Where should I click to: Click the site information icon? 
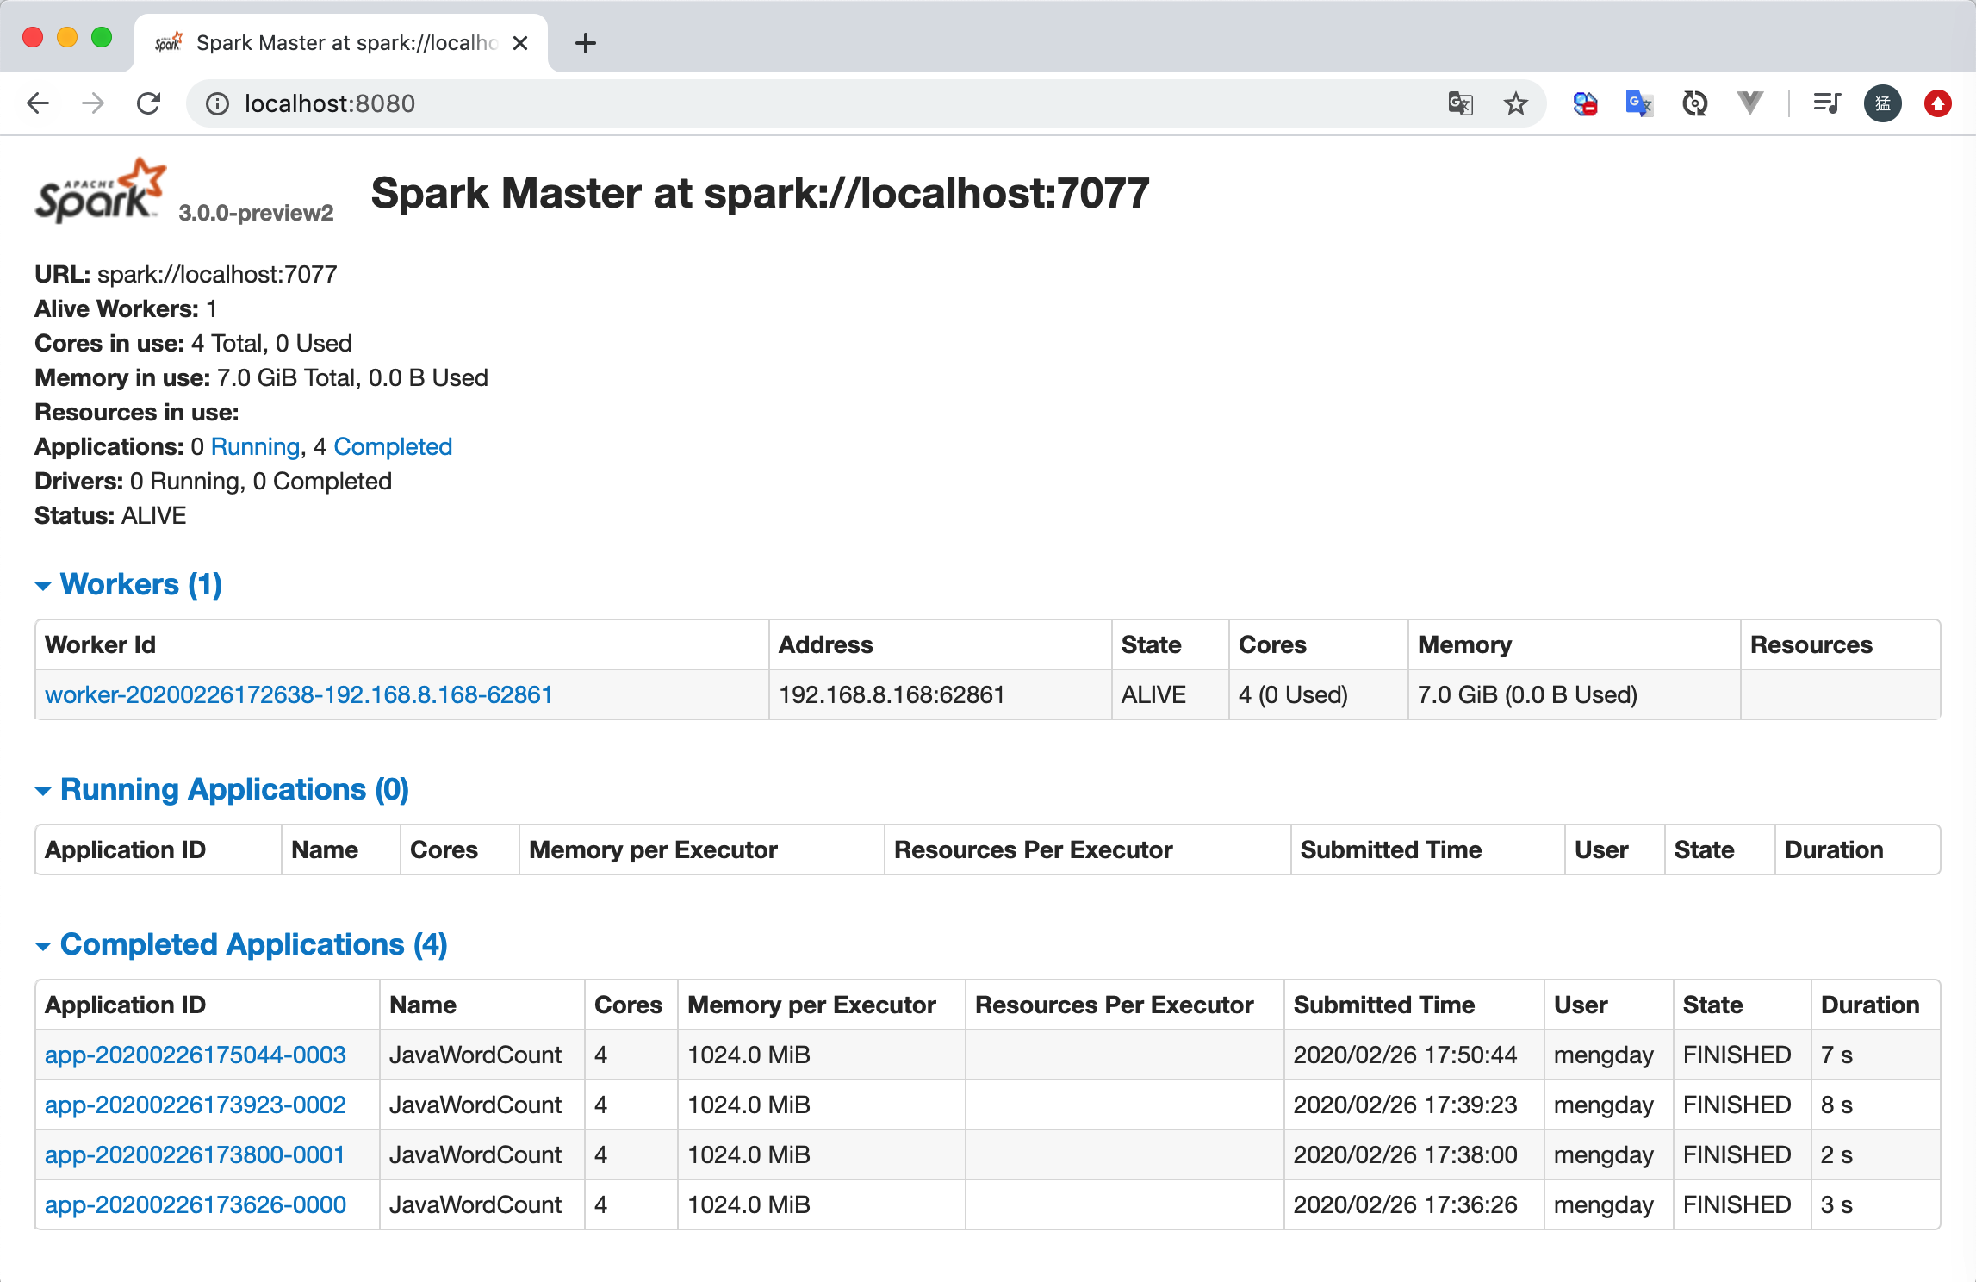pyautogui.click(x=217, y=103)
